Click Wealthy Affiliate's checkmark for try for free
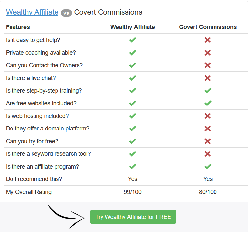The width and height of the screenshot is (249, 234). (x=133, y=141)
